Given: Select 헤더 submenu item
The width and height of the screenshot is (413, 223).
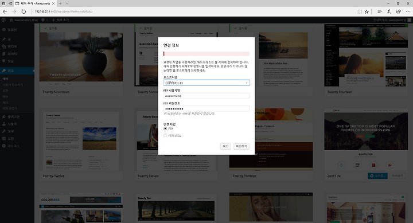Looking at the screenshot, I should tap(5, 103).
